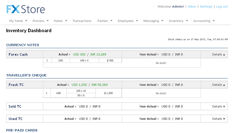
Task: Open the Parties menu
Action: 105,21
